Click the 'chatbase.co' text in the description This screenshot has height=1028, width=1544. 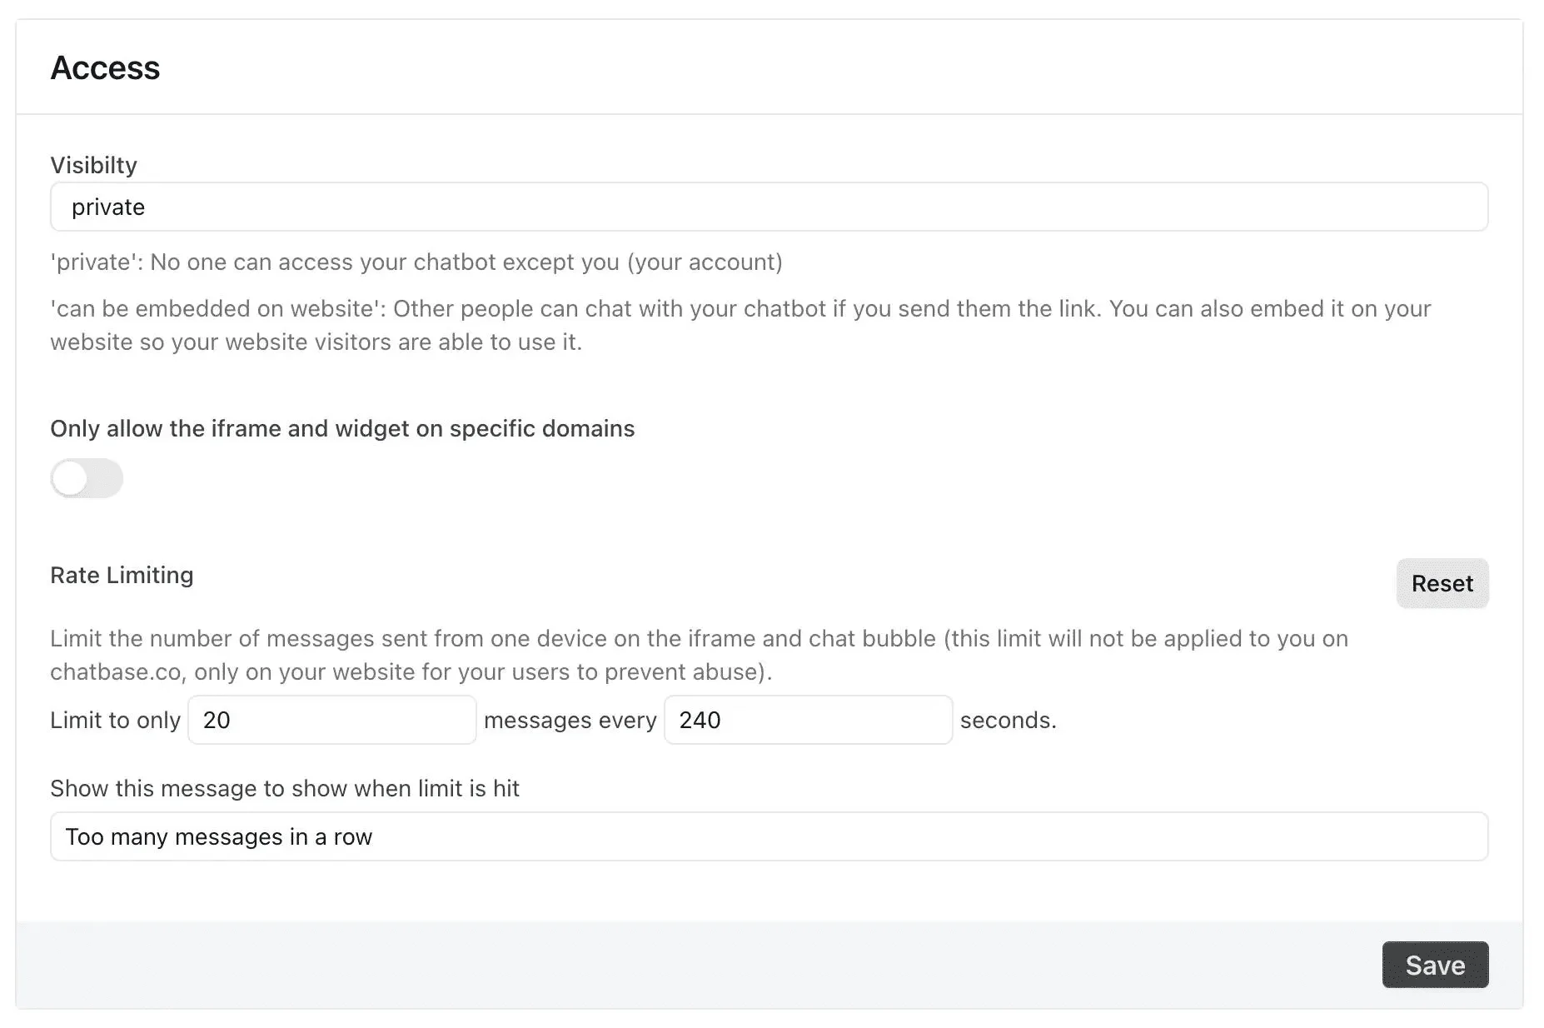[x=116, y=672]
